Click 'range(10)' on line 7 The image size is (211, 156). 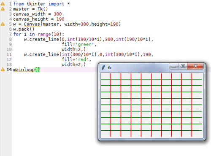[49, 34]
